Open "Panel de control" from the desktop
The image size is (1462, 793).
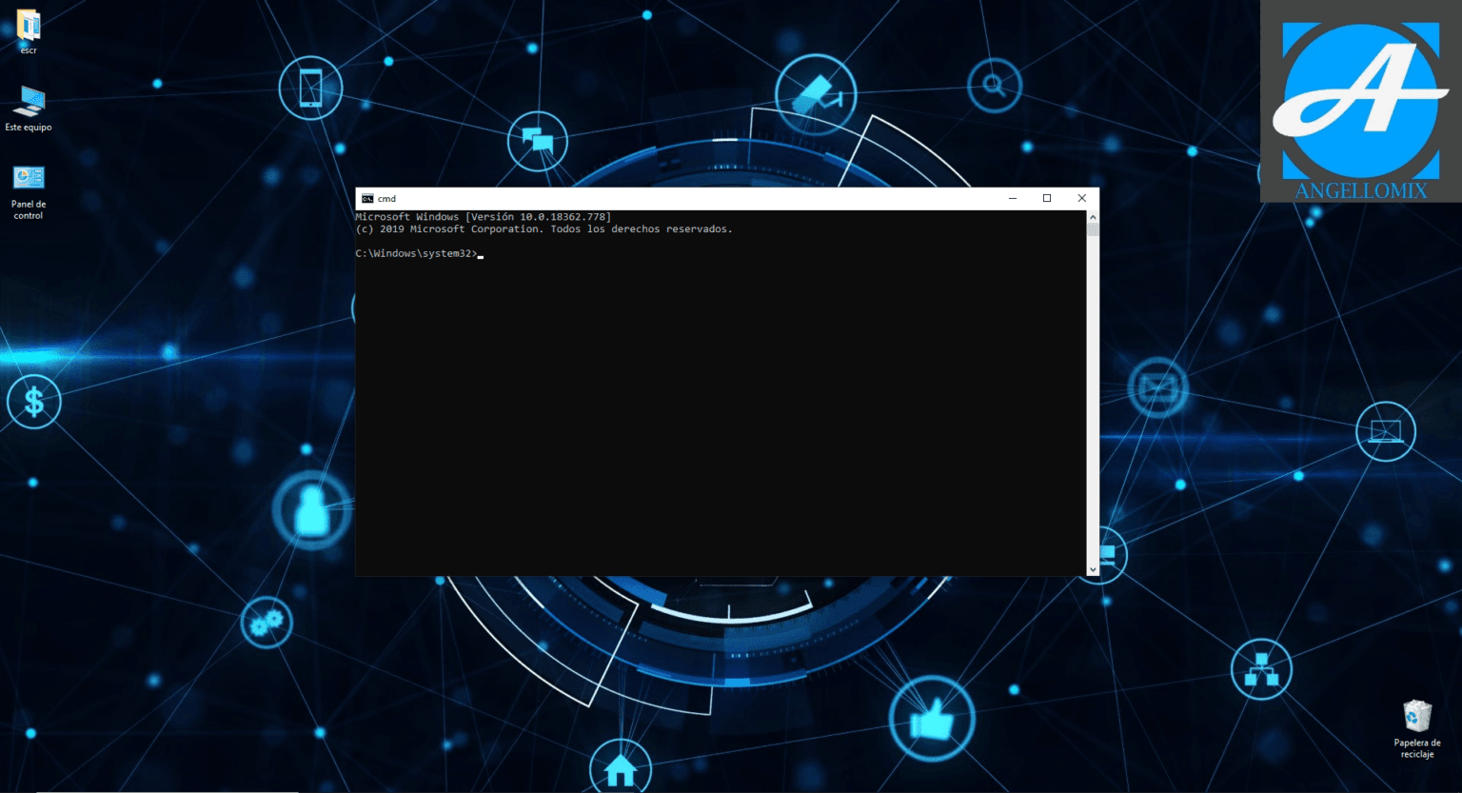coord(28,181)
